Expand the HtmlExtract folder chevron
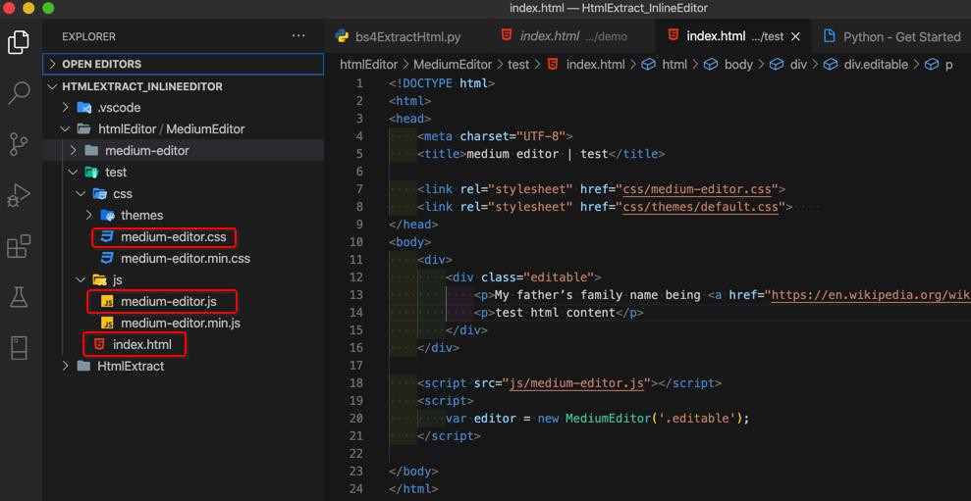This screenshot has height=501, width=971. point(66,366)
